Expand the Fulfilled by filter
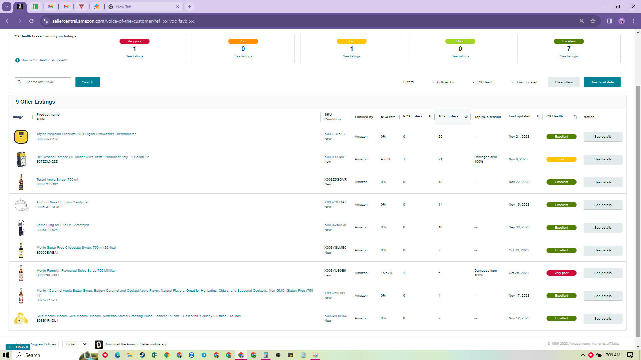This screenshot has width=641, height=360. (x=443, y=82)
